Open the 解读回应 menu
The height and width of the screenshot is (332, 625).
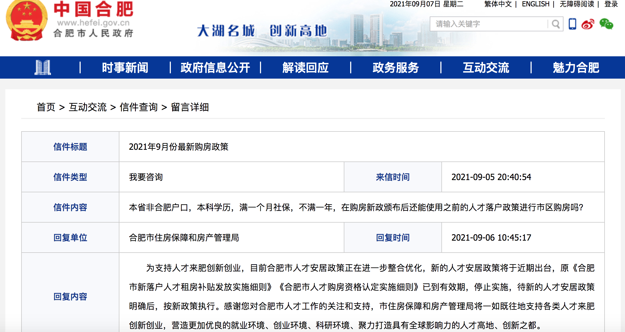(305, 67)
